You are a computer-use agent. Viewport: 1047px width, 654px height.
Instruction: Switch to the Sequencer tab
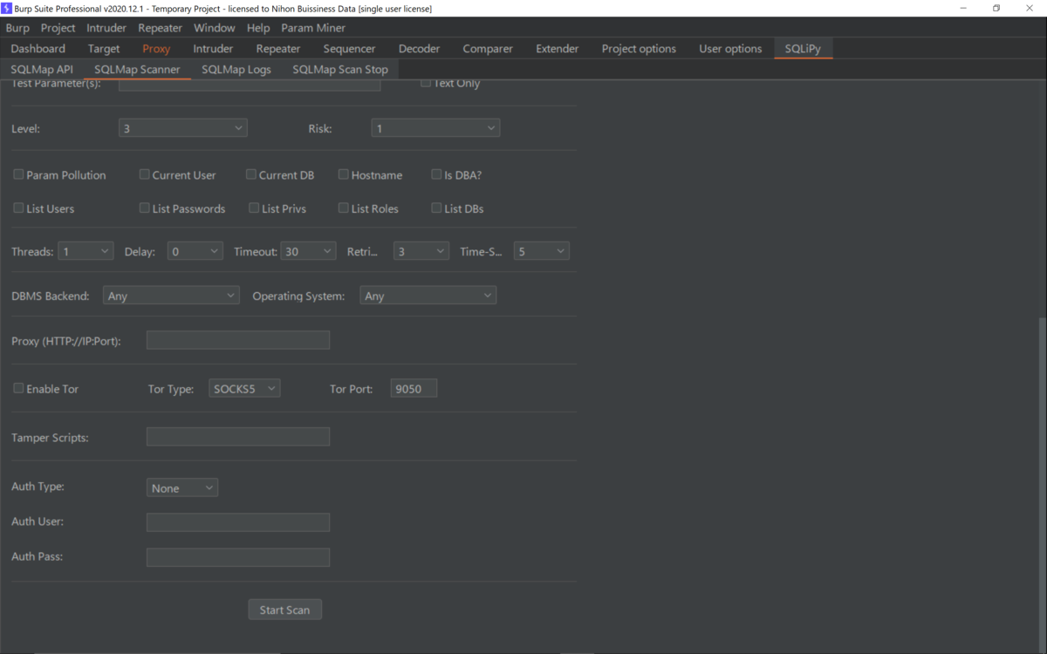click(x=349, y=49)
